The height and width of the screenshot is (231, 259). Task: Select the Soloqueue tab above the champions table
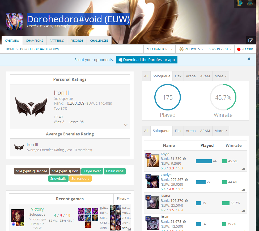click(162, 131)
